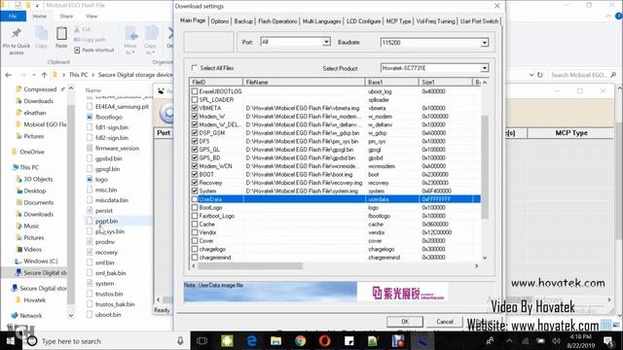Click Cortana circle icon on taskbar
This screenshot has width=623, height=350.
pyautogui.click(x=32, y=341)
